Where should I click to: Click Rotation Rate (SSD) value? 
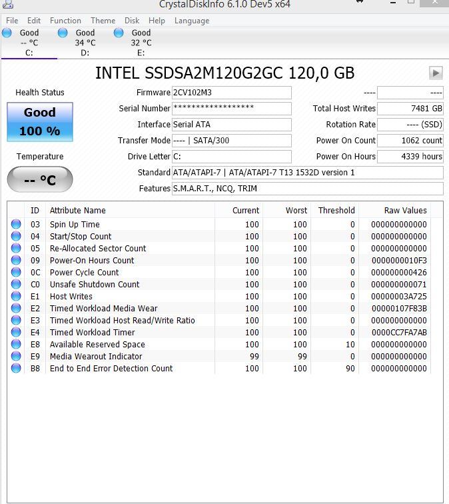[410, 125]
